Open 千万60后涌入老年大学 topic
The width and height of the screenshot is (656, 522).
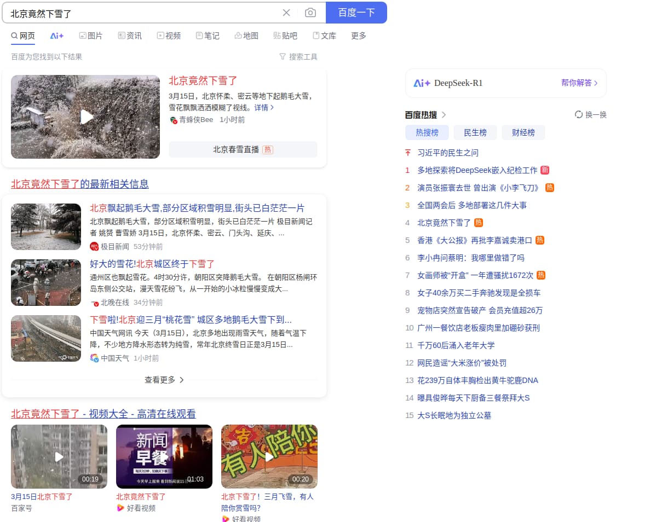456,345
